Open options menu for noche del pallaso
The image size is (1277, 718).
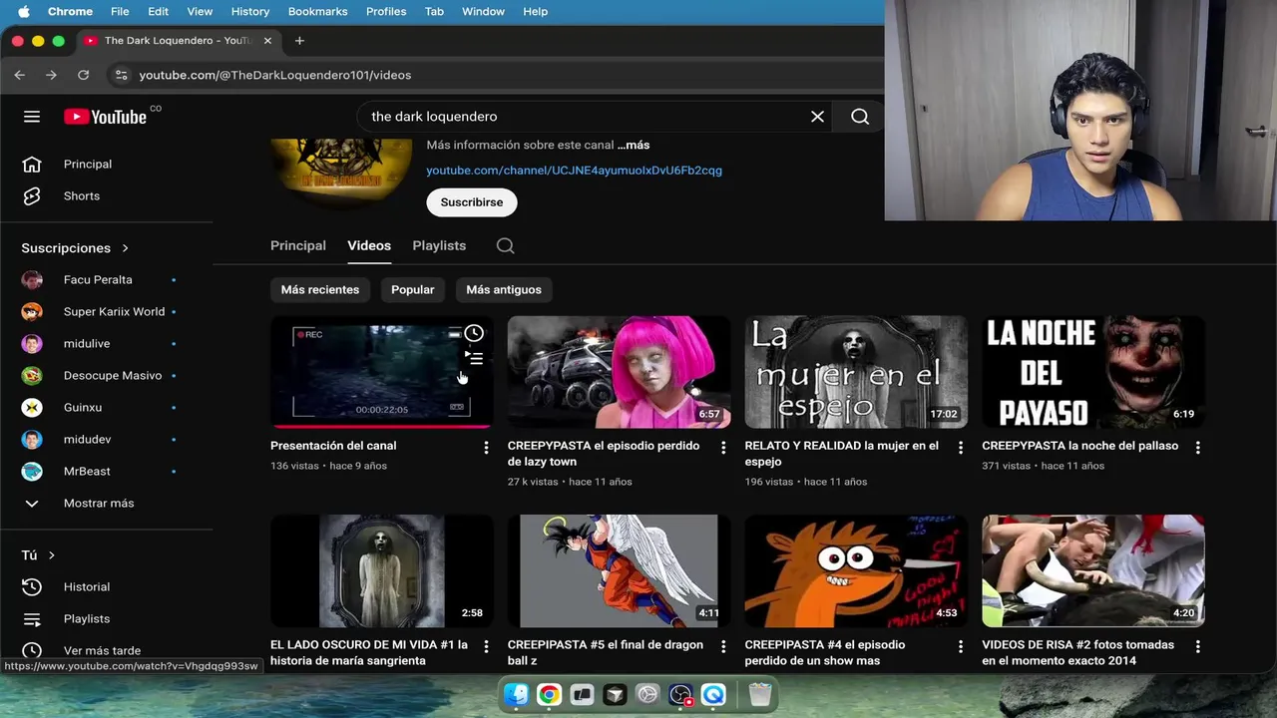click(1198, 448)
